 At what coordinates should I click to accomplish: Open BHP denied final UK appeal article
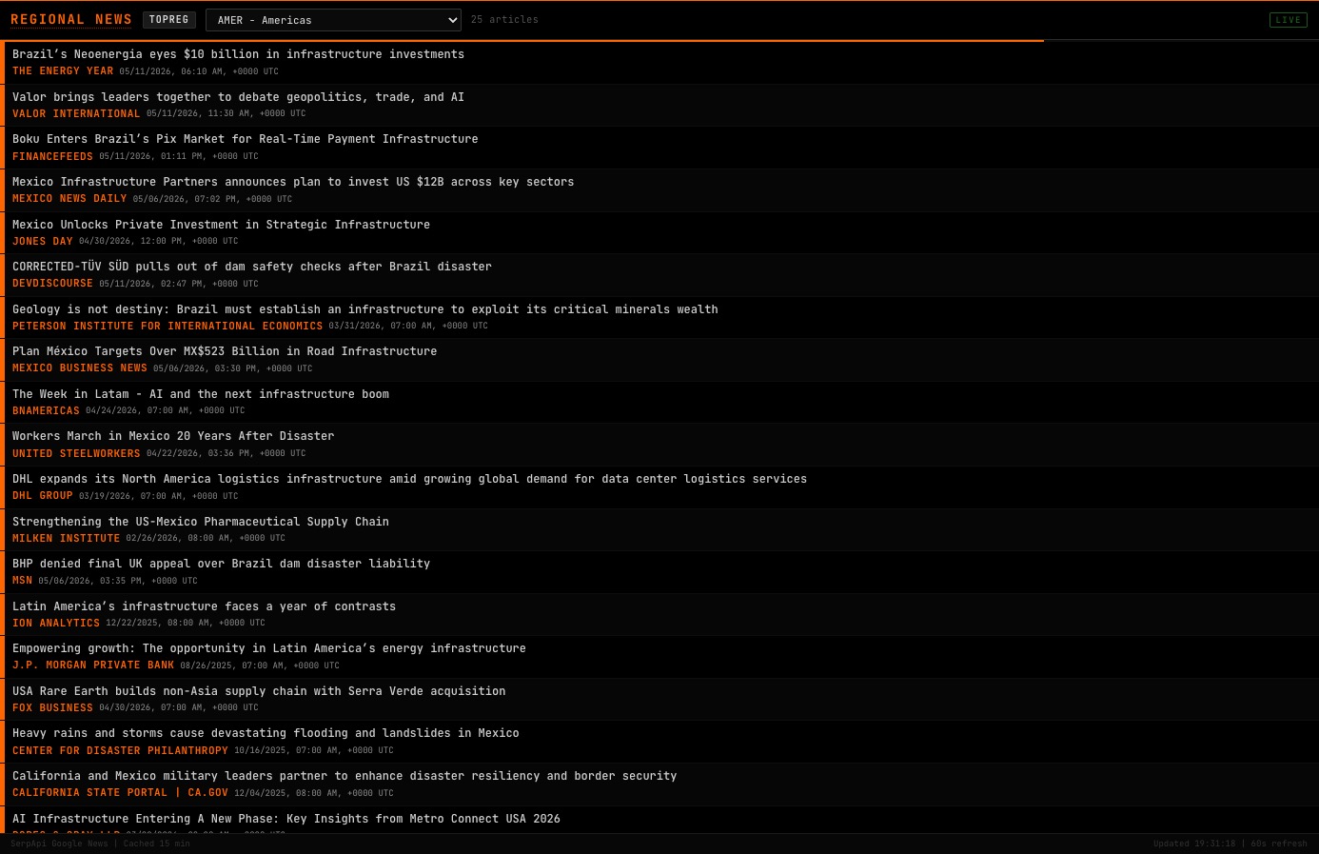point(221,564)
